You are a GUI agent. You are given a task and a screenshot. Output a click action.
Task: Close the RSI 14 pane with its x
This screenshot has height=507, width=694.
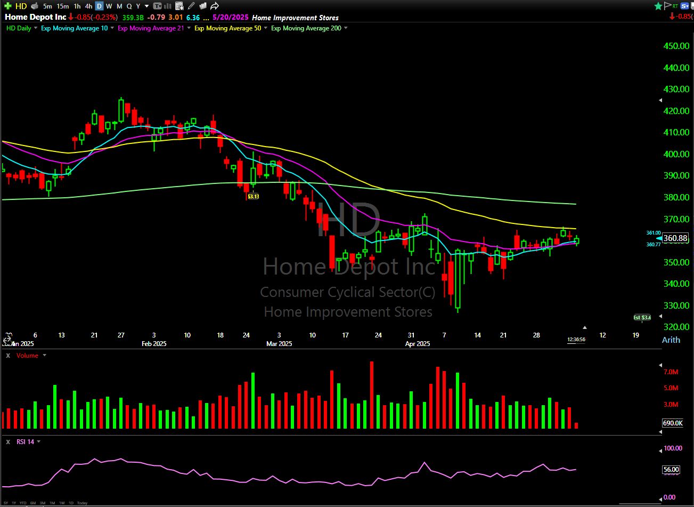click(8, 442)
